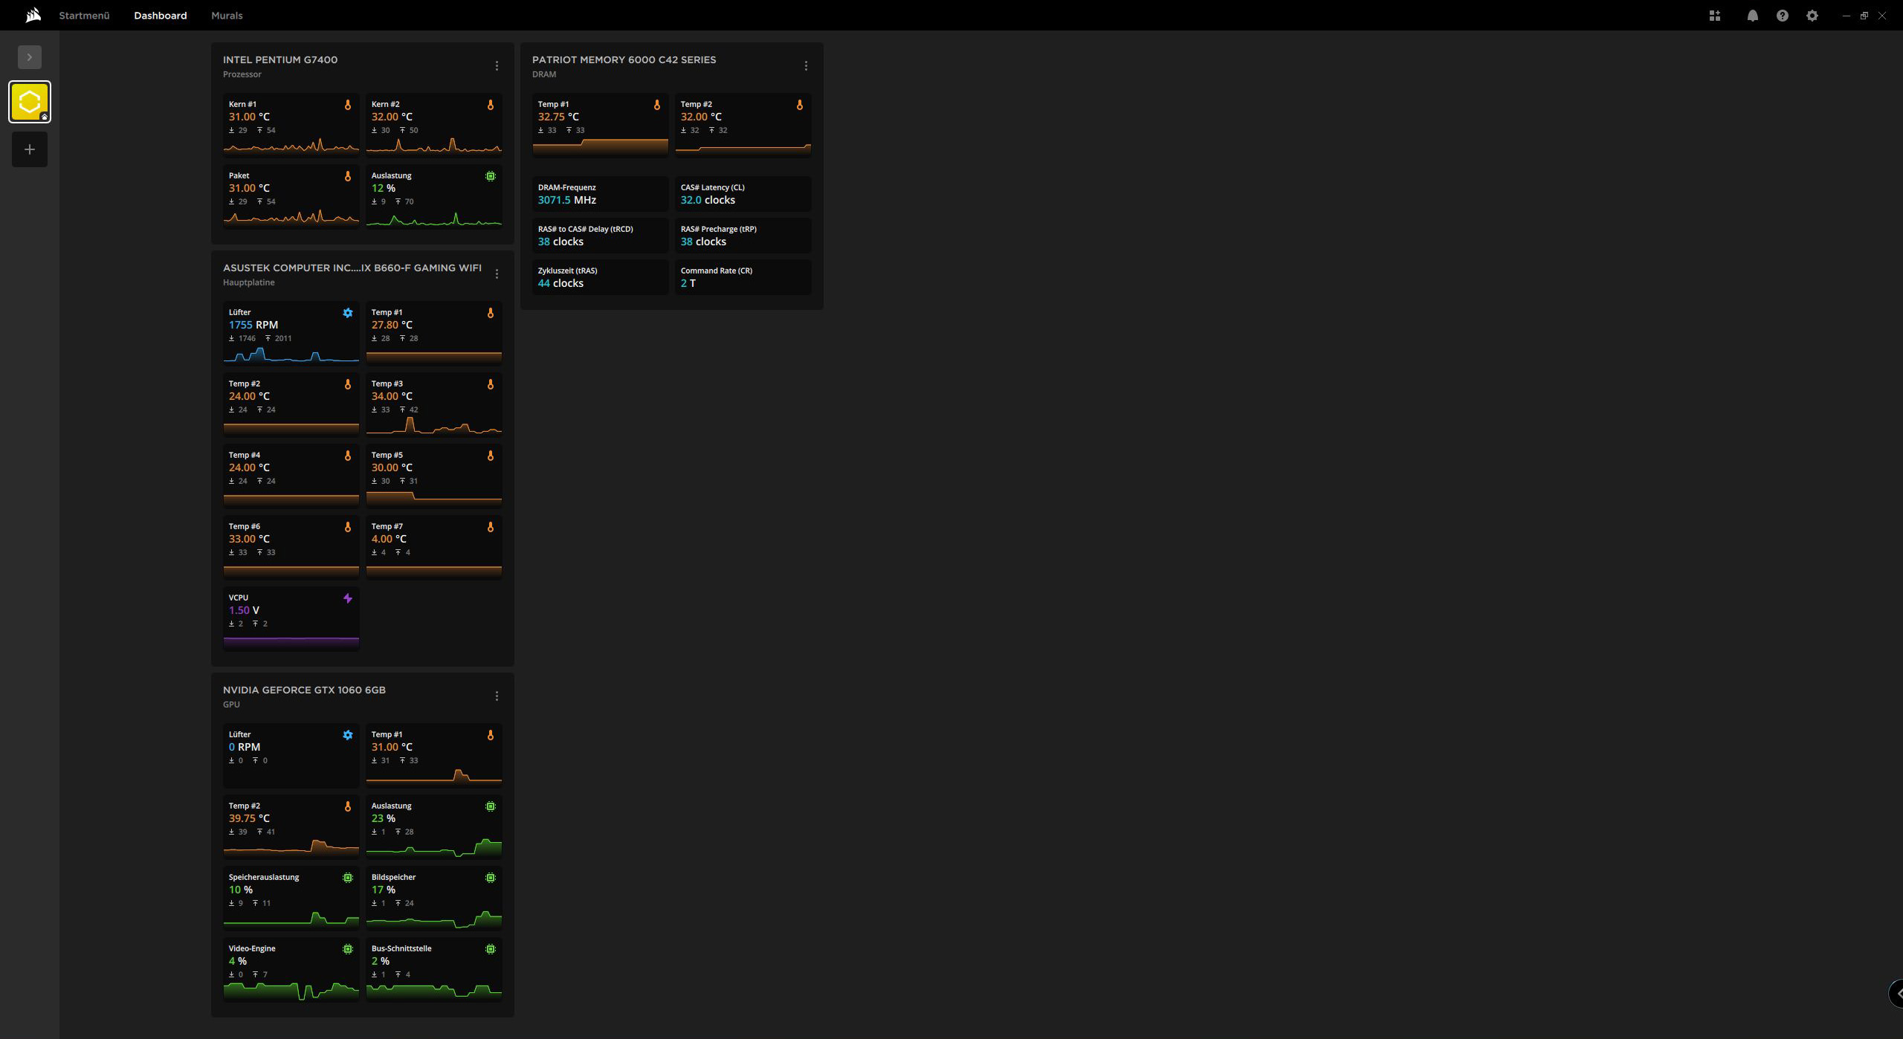
Task: Click the GPU Lüfter gear icon
Action: pos(347,735)
